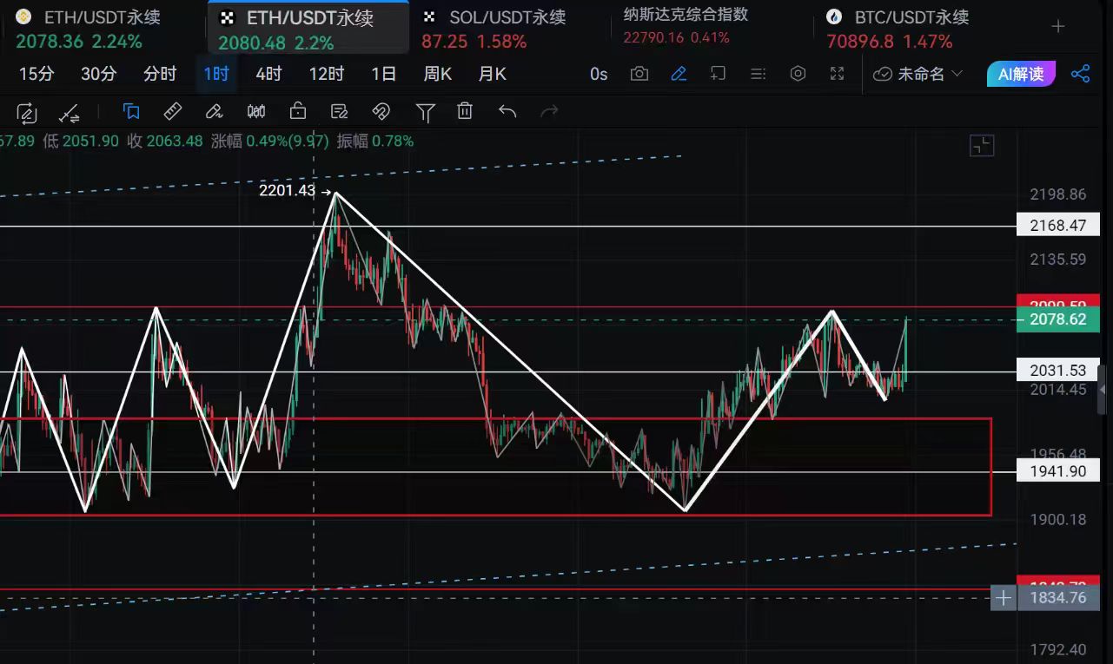Click the share icon next to AI解读
Viewport: 1113px width, 664px height.
click(x=1080, y=74)
